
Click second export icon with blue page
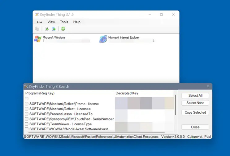[54, 29]
